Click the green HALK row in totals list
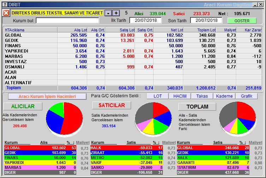The image size is (266, 178). (213, 158)
